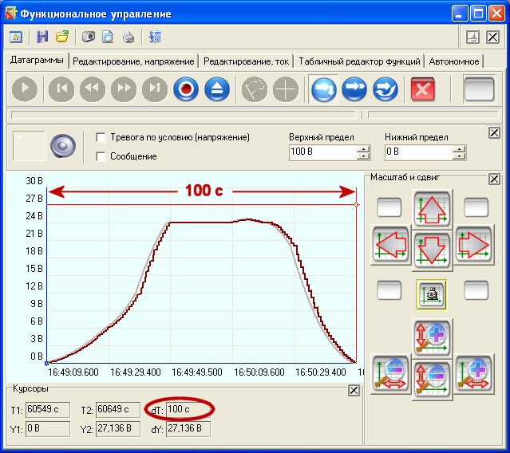Click the red X delete button

point(423,89)
